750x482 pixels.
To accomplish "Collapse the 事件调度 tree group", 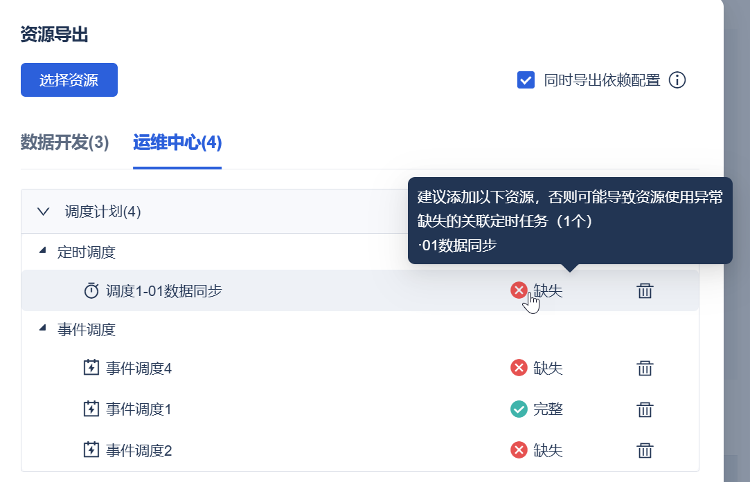I will click(43, 329).
